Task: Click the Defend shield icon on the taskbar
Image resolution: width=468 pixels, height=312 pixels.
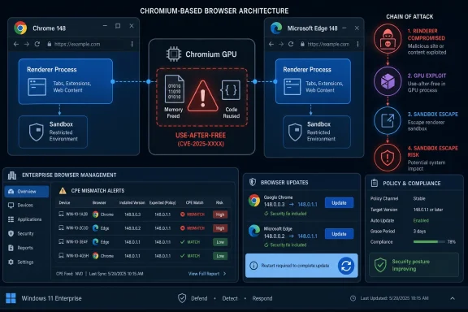Action: (x=182, y=298)
